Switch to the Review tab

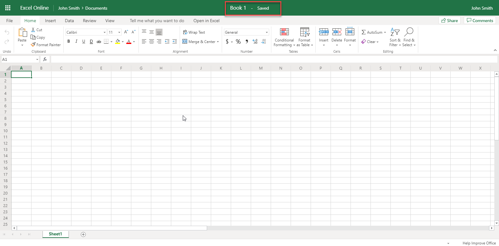click(x=90, y=21)
